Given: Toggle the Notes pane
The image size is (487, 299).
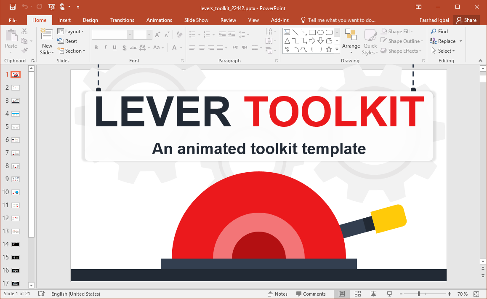Looking at the screenshot, I should pyautogui.click(x=278, y=294).
